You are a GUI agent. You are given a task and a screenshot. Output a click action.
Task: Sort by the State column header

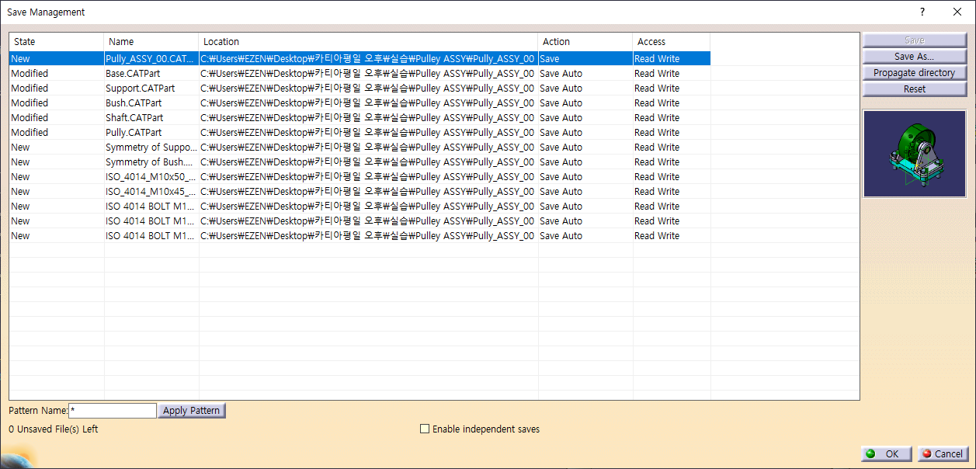coord(57,42)
